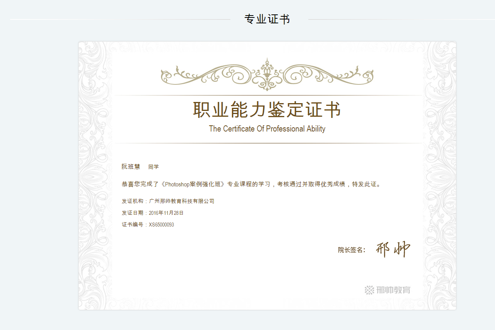Image resolution: width=495 pixels, height=330 pixels.
Task: Select the student name 阮班慧
Action: [131, 167]
